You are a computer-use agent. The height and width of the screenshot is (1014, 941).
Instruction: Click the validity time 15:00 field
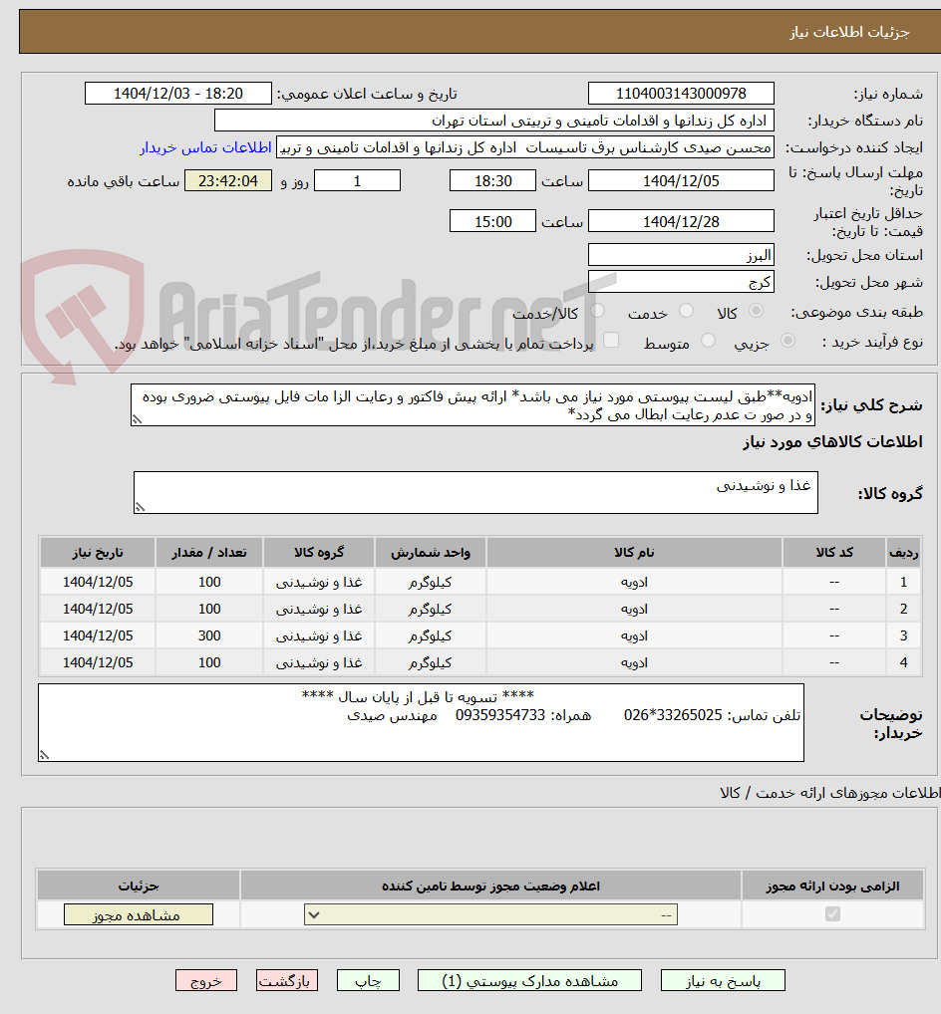click(x=492, y=221)
